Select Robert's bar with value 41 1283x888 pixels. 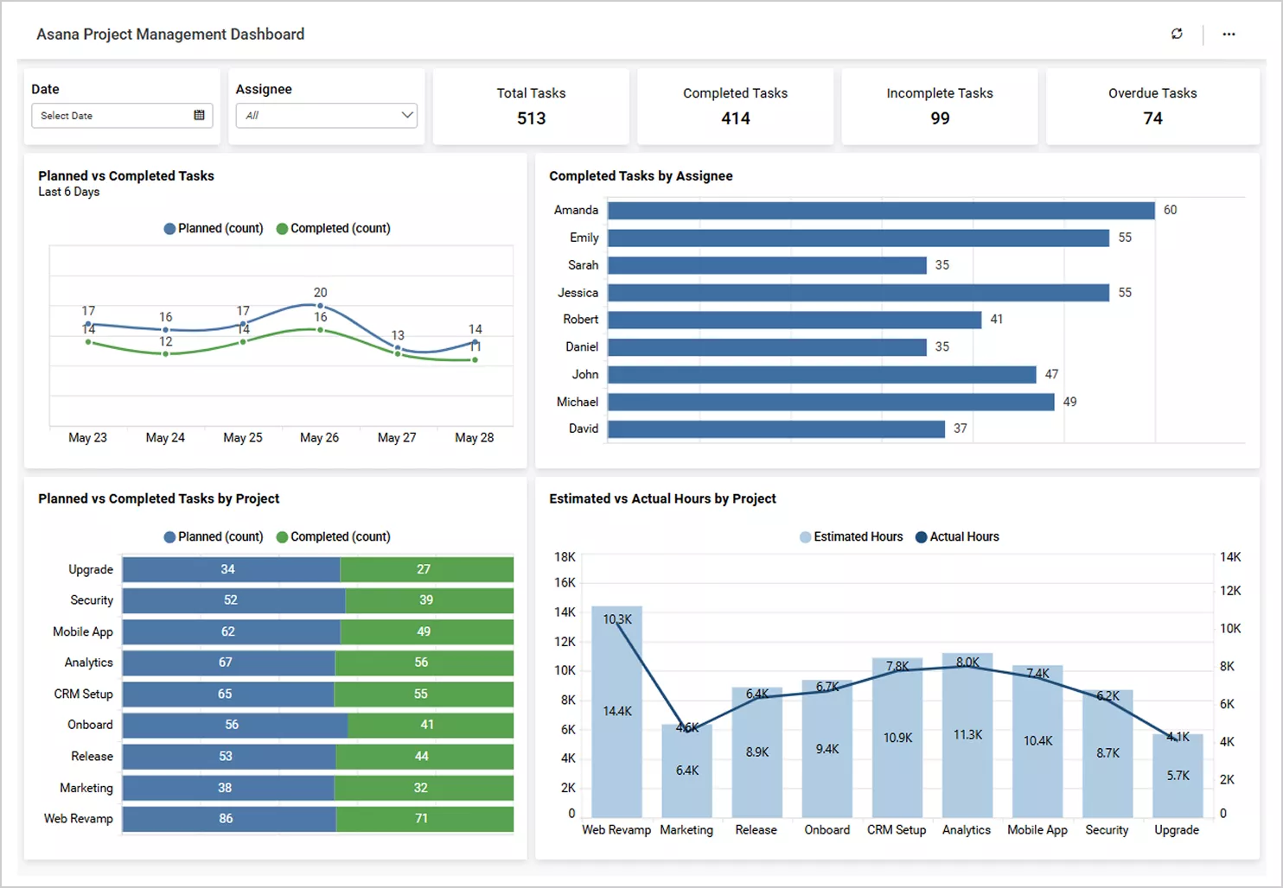click(795, 320)
